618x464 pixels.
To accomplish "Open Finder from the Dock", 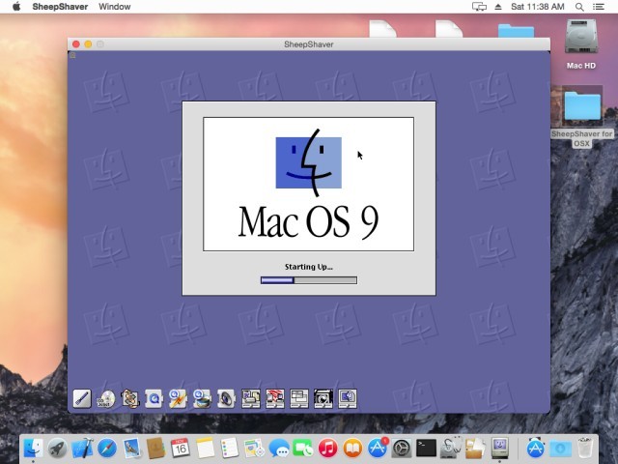I will point(33,448).
